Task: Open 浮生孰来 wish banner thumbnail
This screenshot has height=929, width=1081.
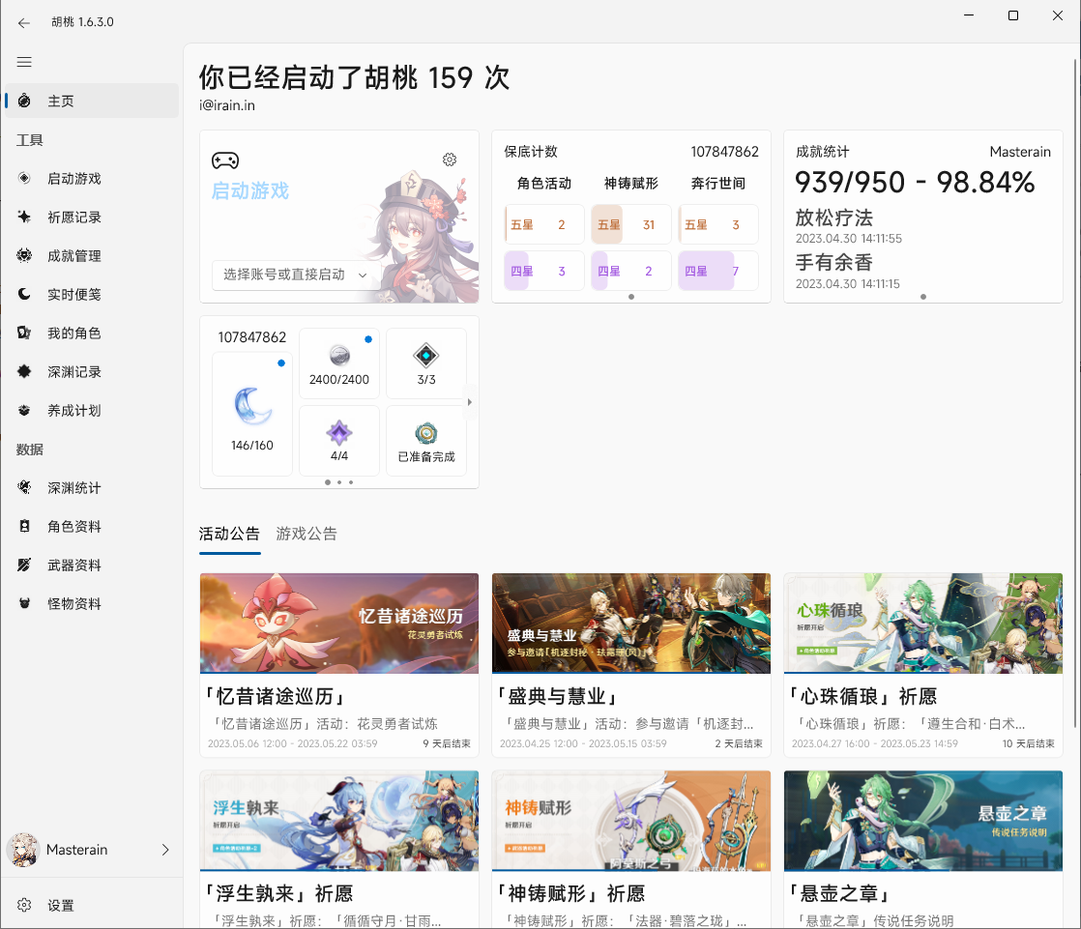Action: point(339,821)
